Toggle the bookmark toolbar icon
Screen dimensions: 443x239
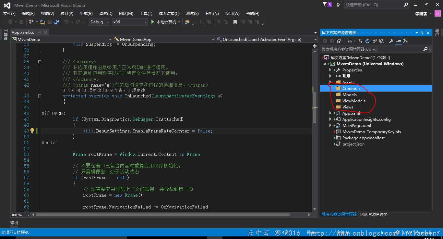point(235,22)
